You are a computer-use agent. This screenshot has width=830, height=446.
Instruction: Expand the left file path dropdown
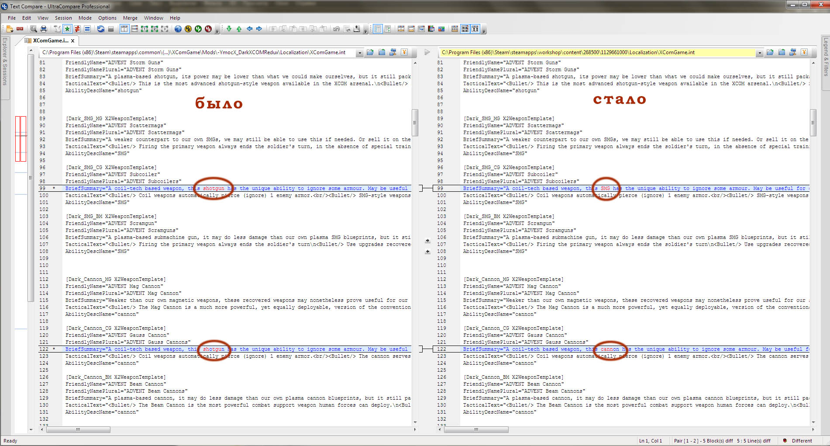click(x=360, y=53)
